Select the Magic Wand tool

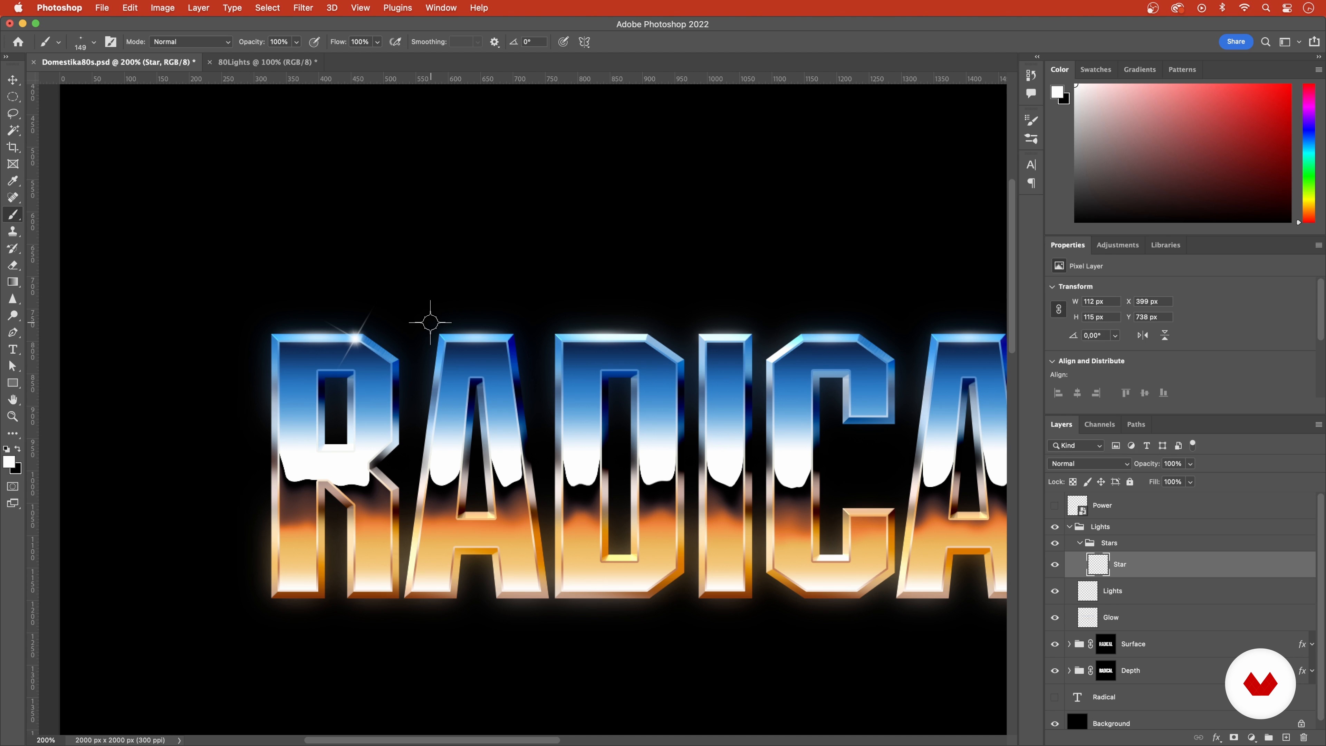[13, 130]
